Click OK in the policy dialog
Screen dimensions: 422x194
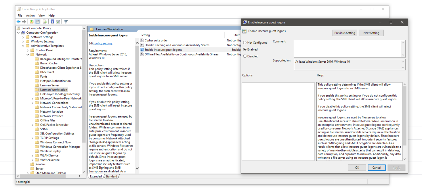click(x=357, y=168)
